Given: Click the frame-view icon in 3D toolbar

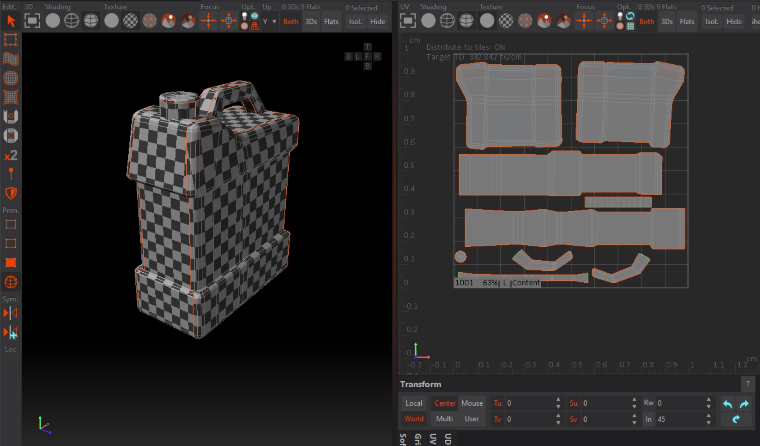Looking at the screenshot, I should tap(32, 21).
